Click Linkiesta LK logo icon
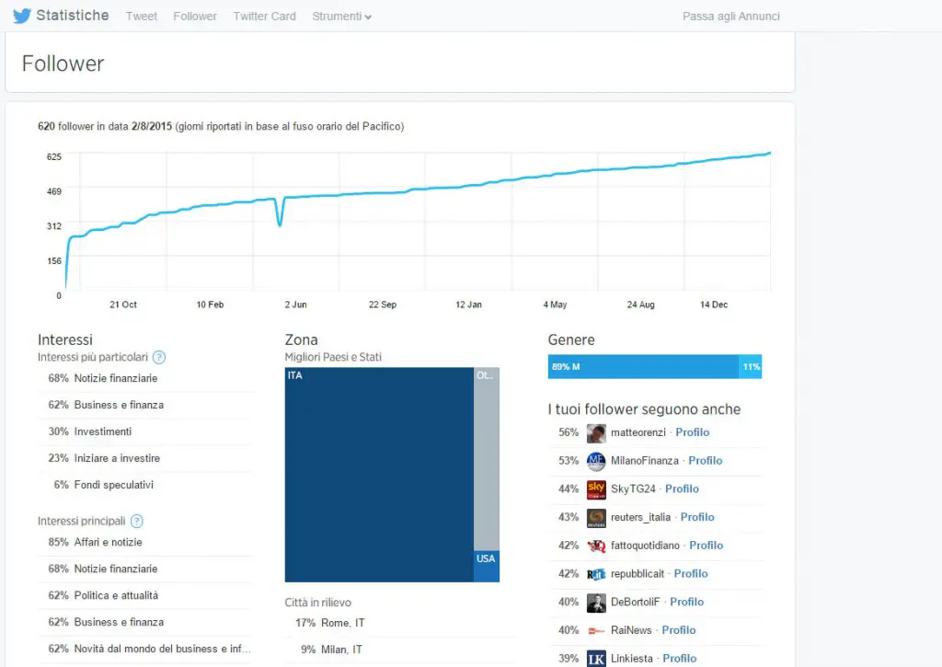The height and width of the screenshot is (667, 942). point(596,659)
